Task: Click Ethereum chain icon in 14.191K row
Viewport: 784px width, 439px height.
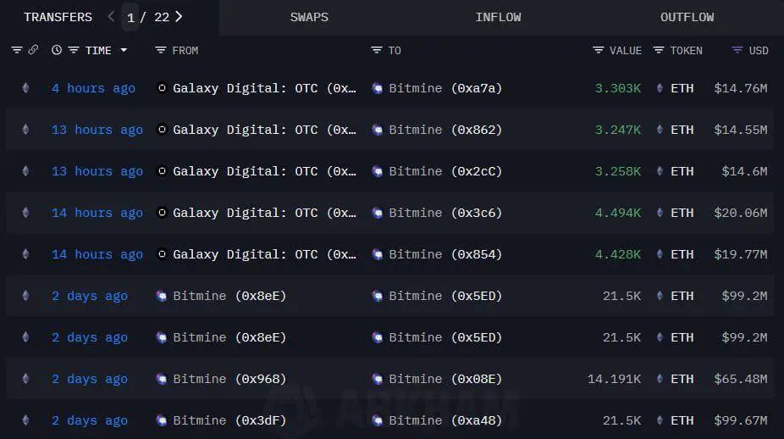Action: click(25, 380)
